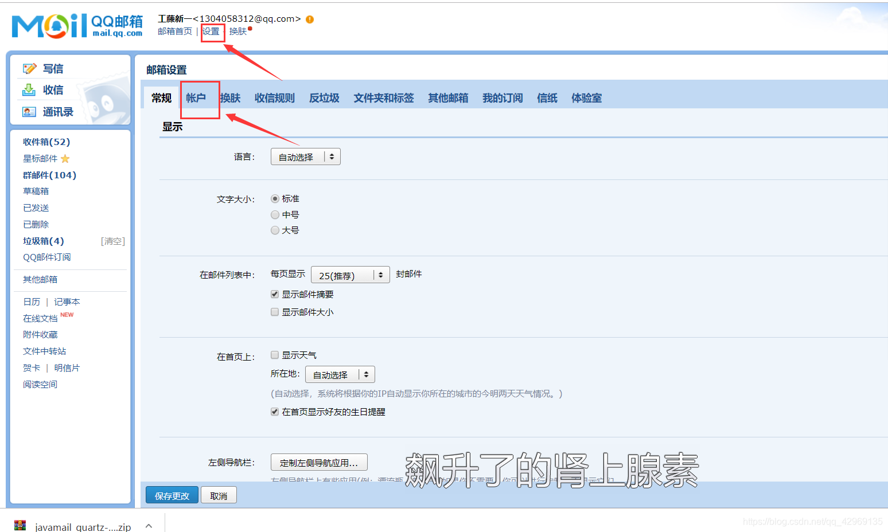888x532 pixels.
Task: Open the 所在地 自动选择 dropdown
Action: point(340,374)
